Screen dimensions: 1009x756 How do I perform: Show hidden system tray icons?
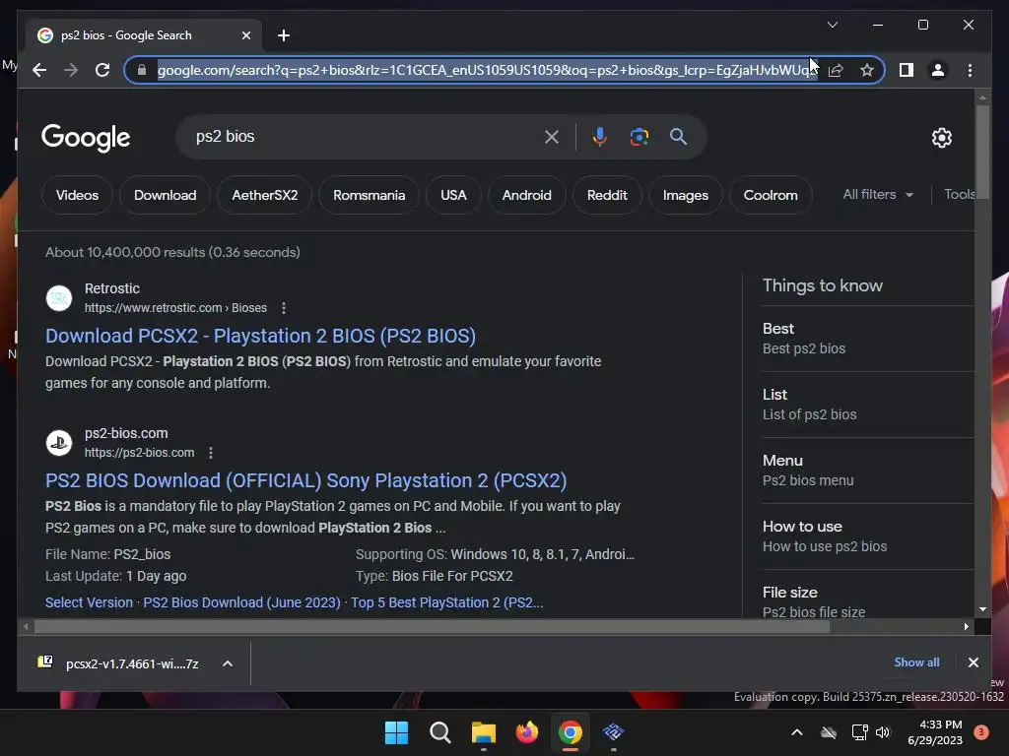click(796, 732)
